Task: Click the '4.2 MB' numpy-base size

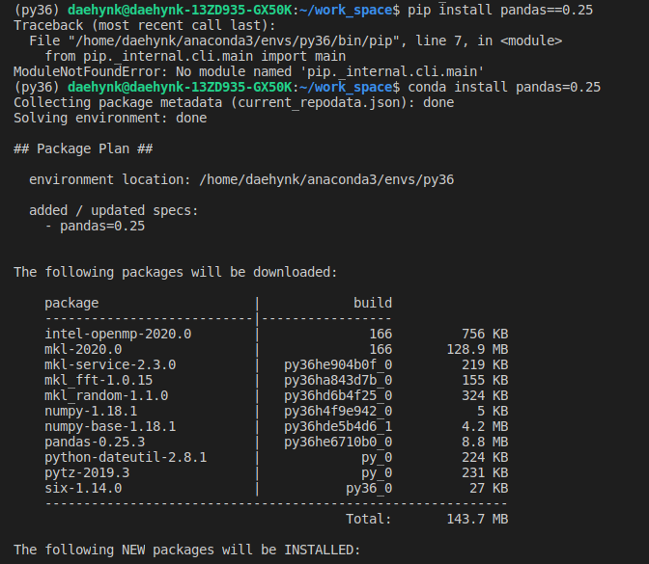Action: pos(485,426)
